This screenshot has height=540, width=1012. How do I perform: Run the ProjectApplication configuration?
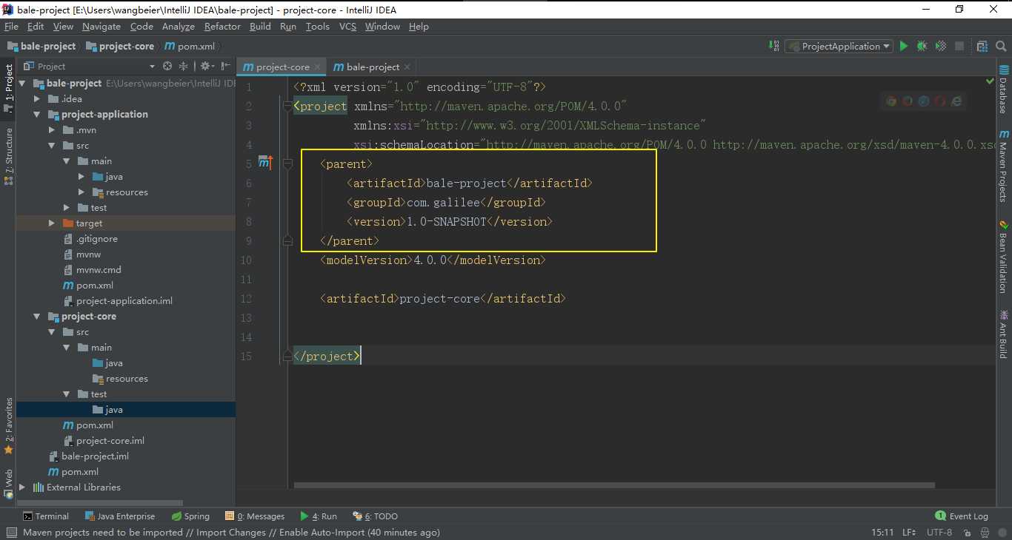(903, 46)
